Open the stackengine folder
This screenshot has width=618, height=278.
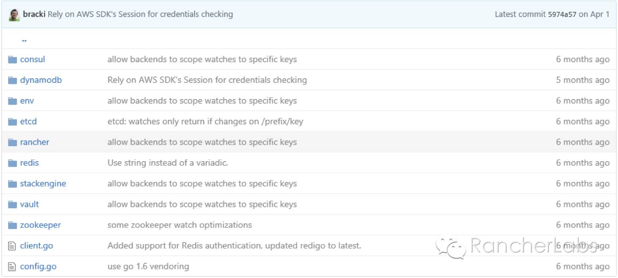43,184
